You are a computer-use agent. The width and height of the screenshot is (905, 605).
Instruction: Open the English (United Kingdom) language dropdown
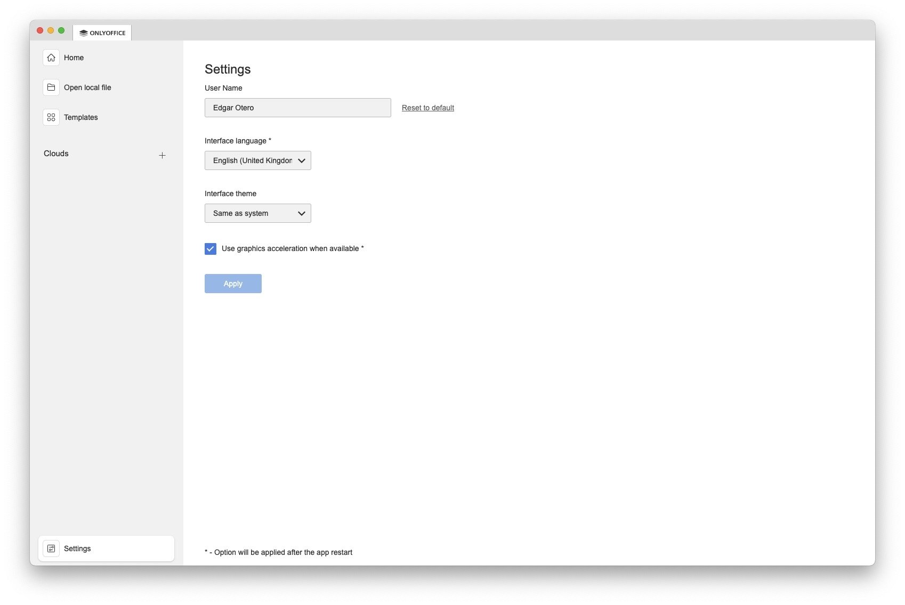click(253, 160)
